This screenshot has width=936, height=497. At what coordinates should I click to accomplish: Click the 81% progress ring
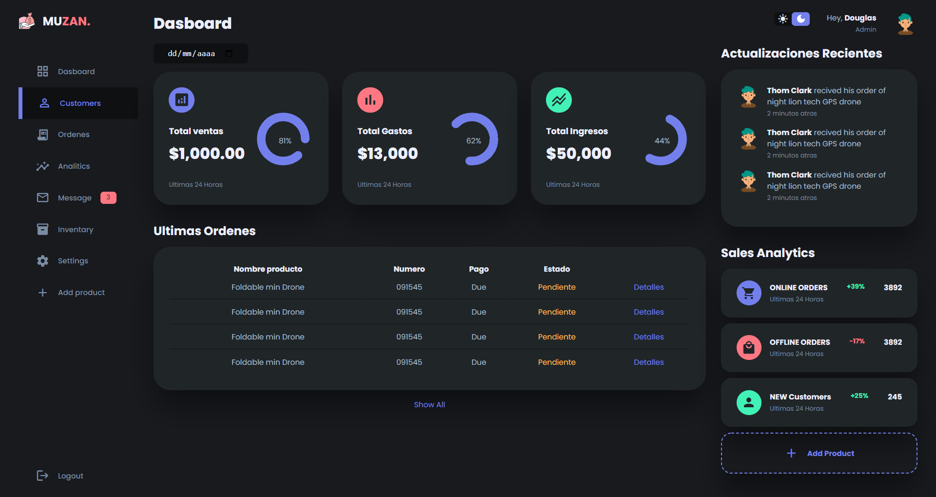pyautogui.click(x=284, y=139)
